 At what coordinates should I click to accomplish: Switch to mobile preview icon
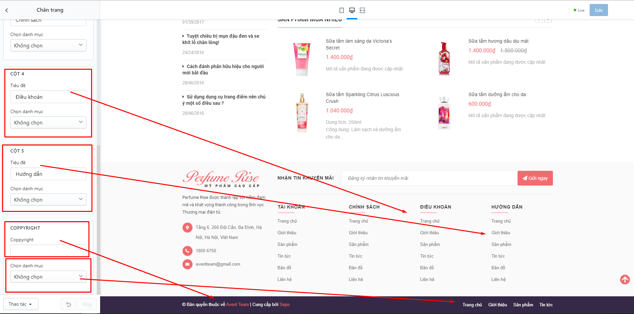click(x=342, y=10)
